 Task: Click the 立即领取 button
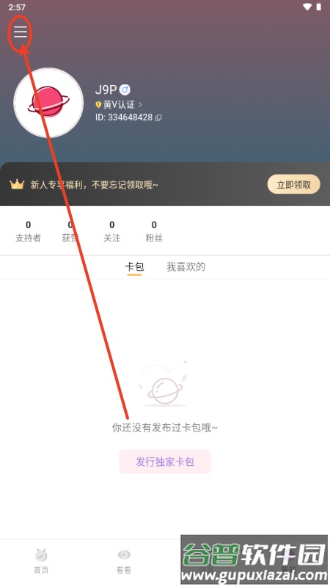coord(294,185)
